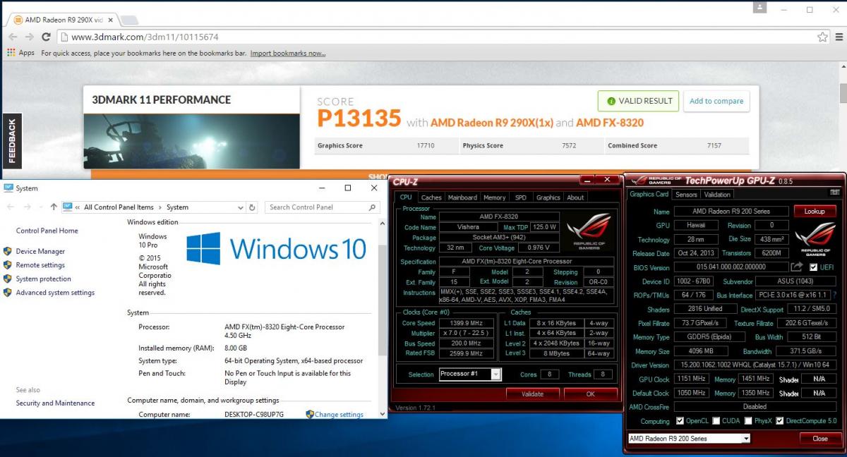Click the GPU-Z BIOS save arrow icon
Screen dimensions: 847x457
pos(797,267)
